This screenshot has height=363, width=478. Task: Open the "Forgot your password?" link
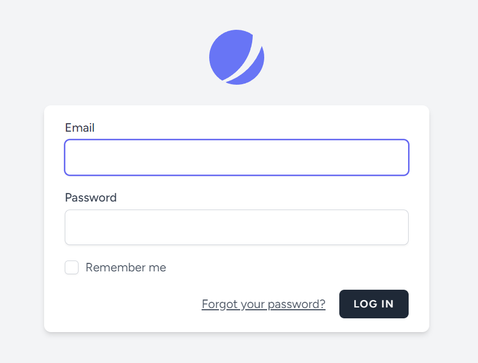(x=264, y=304)
